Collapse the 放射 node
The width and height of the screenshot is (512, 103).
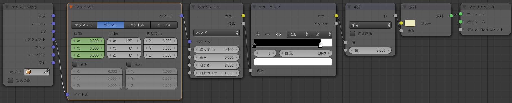click(x=404, y=7)
